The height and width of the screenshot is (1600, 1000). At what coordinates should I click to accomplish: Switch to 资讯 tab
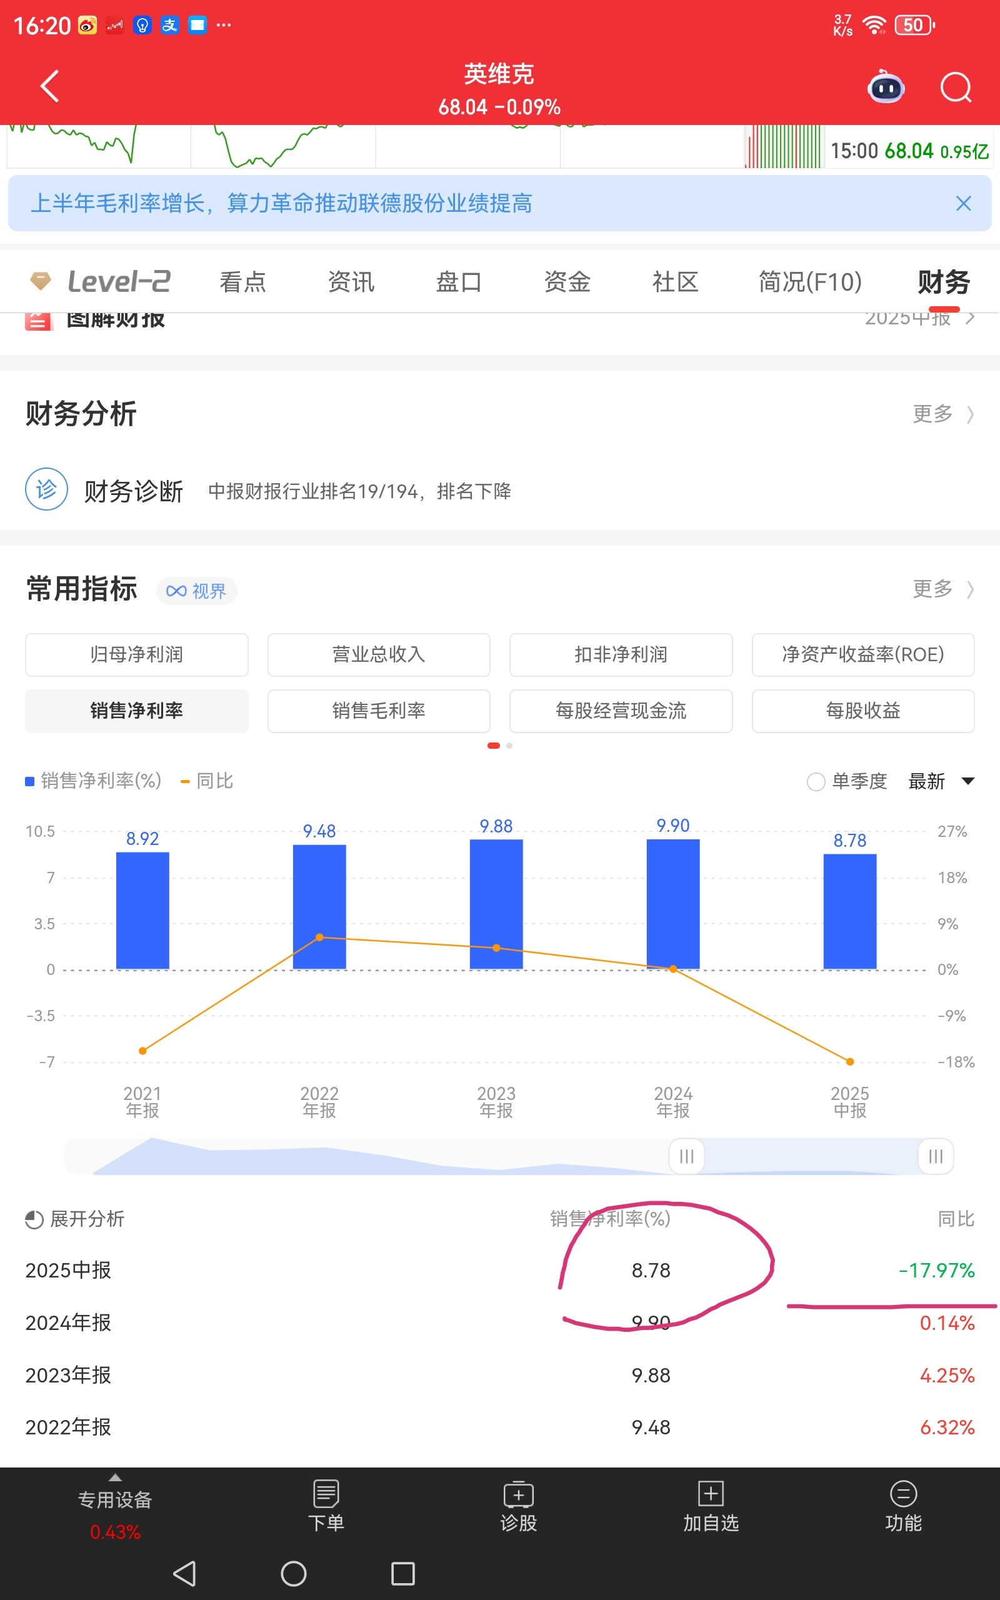coord(351,282)
